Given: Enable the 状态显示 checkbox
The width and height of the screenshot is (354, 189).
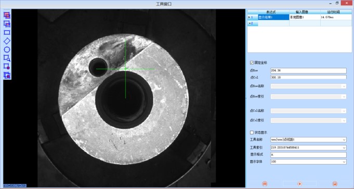Looking at the screenshot, I should click(x=252, y=132).
